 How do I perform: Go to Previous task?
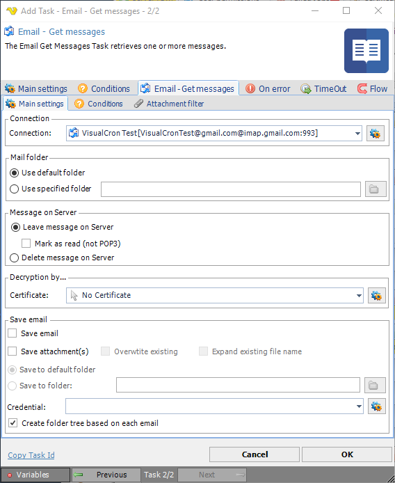point(106,475)
